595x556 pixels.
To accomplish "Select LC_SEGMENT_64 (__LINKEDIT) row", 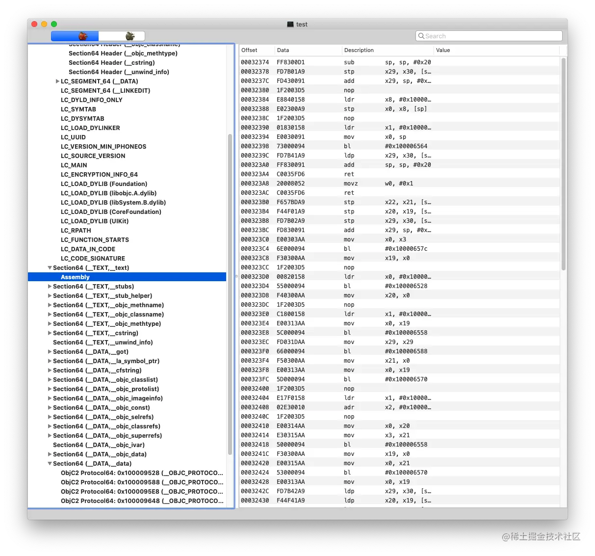I will point(127,91).
